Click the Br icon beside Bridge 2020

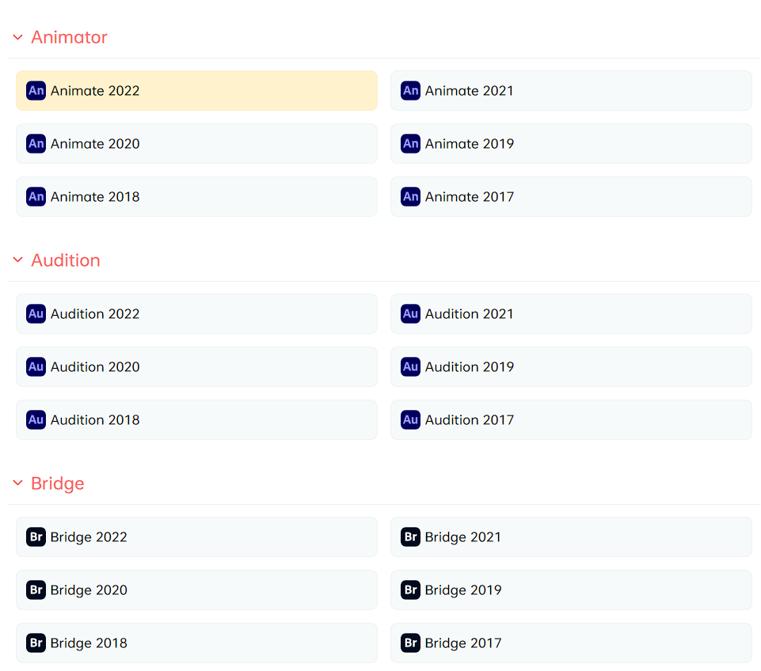36,589
